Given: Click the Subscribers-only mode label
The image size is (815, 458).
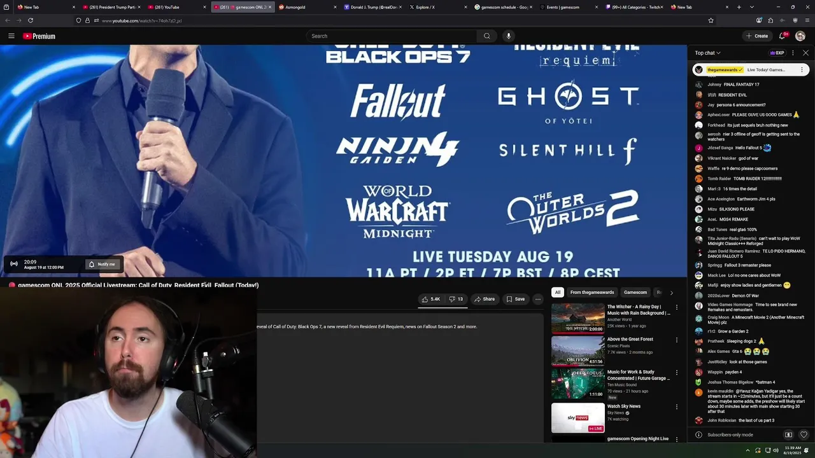Looking at the screenshot, I should 730,435.
